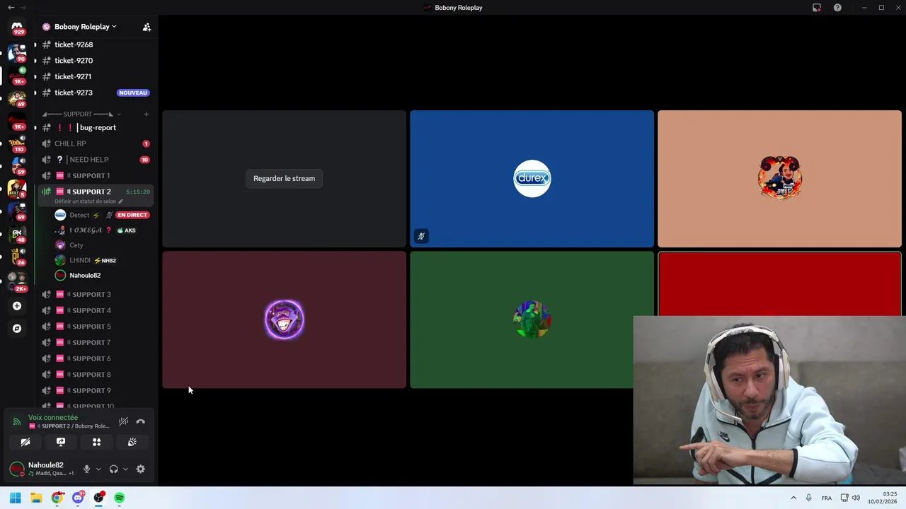This screenshot has width=906, height=509.
Task: Open File Explorer from taskbar
Action: [x=36, y=498]
